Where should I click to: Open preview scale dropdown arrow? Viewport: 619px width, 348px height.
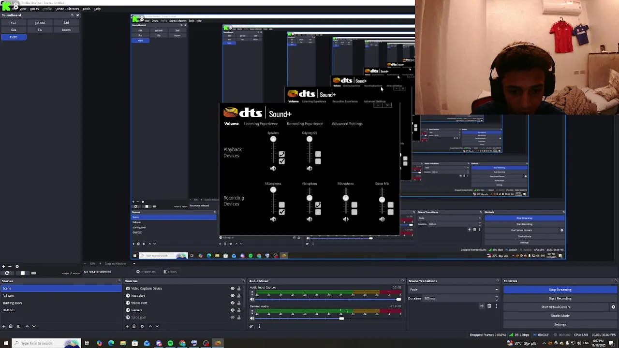point(134,263)
